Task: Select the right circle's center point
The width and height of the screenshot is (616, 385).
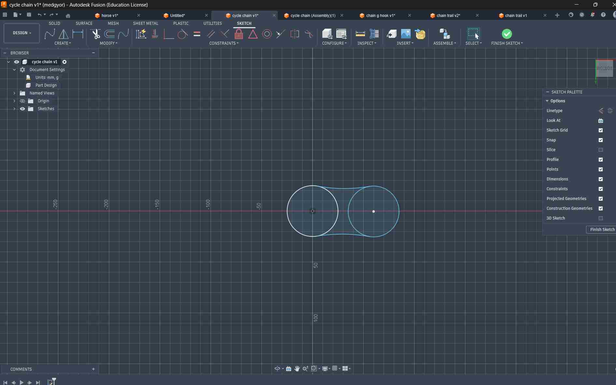Action: coord(373,211)
